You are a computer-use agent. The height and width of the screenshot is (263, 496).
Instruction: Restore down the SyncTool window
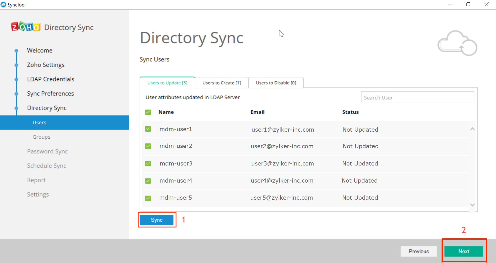pyautogui.click(x=468, y=4)
